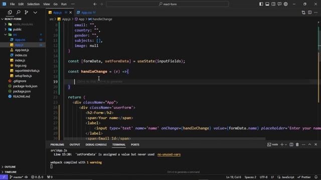Open the no-unused-vars rule link

(169, 154)
